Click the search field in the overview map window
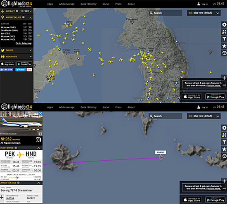227x204 pixels. tap(166, 13)
